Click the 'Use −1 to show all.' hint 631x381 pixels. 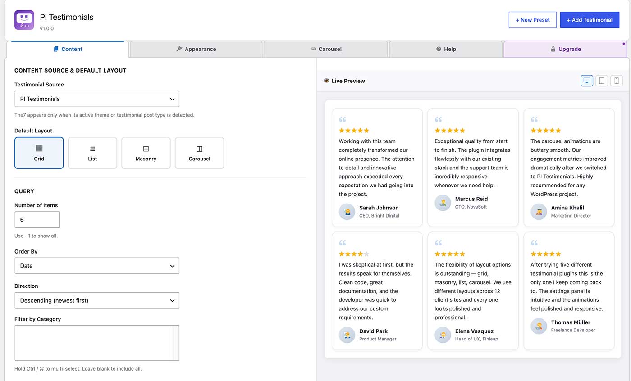coord(36,236)
